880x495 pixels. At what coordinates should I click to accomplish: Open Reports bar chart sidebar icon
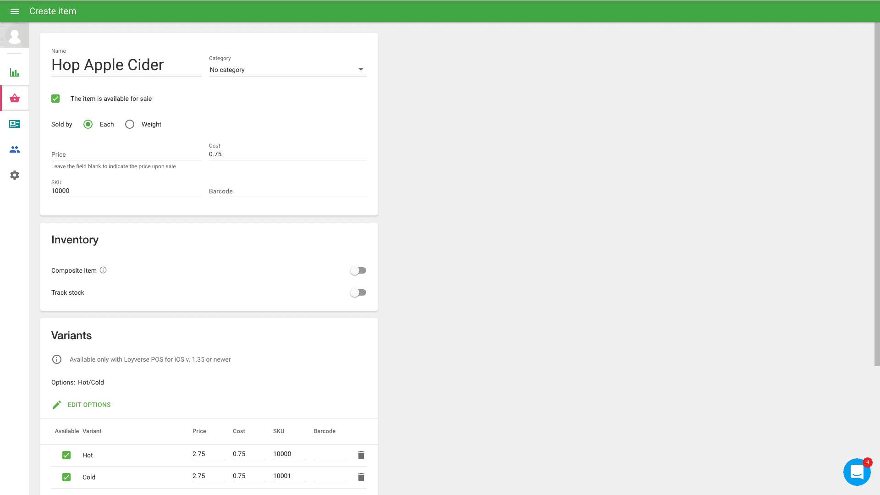click(x=15, y=72)
